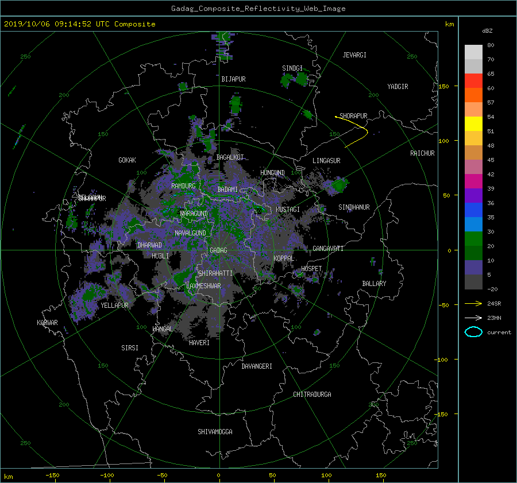Click the YELLAPUR city label

tap(114, 306)
